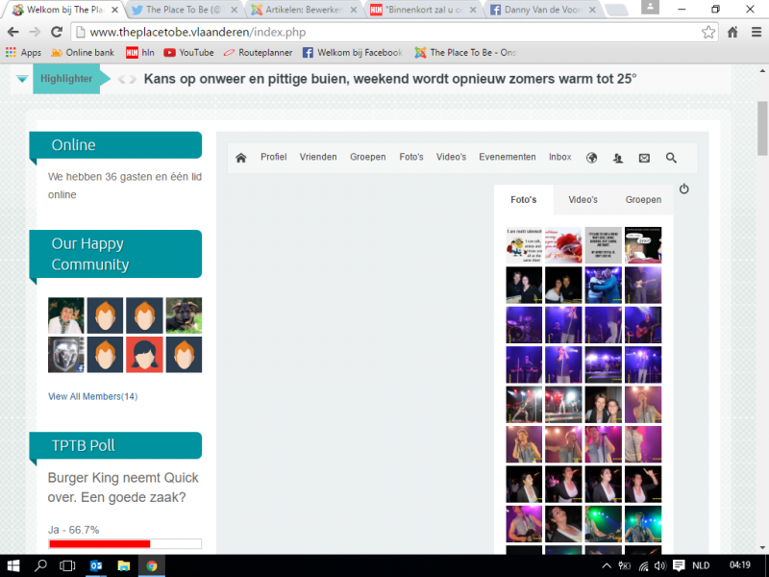Click the red Ja 66.7% poll bar
Image resolution: width=769 pixels, height=577 pixels.
pos(100,543)
